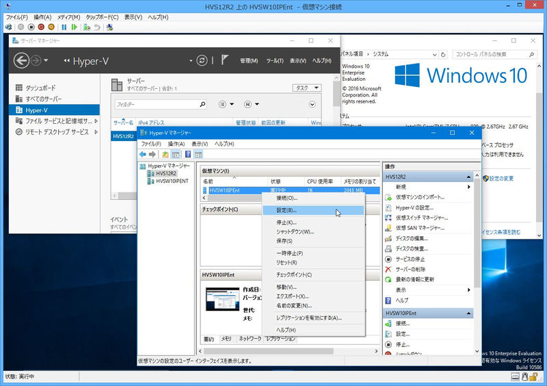Click the Turn Off (black square) toolbar icon
This screenshot has height=386, width=547.
pyautogui.click(x=31, y=27)
